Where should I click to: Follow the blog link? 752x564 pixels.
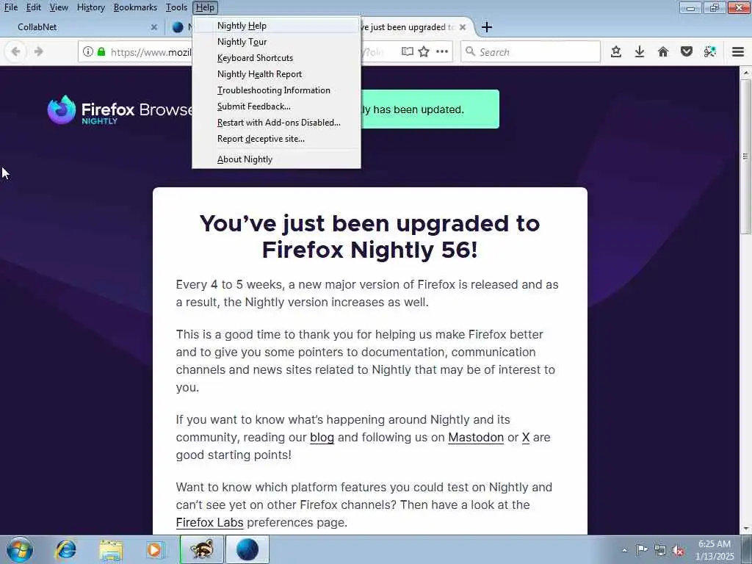[322, 438]
